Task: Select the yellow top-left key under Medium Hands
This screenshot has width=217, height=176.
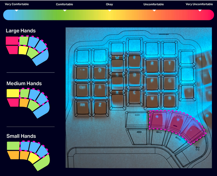Action: coord(13,93)
